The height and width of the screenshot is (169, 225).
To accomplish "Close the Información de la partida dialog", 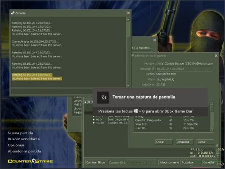I will 216,56.
